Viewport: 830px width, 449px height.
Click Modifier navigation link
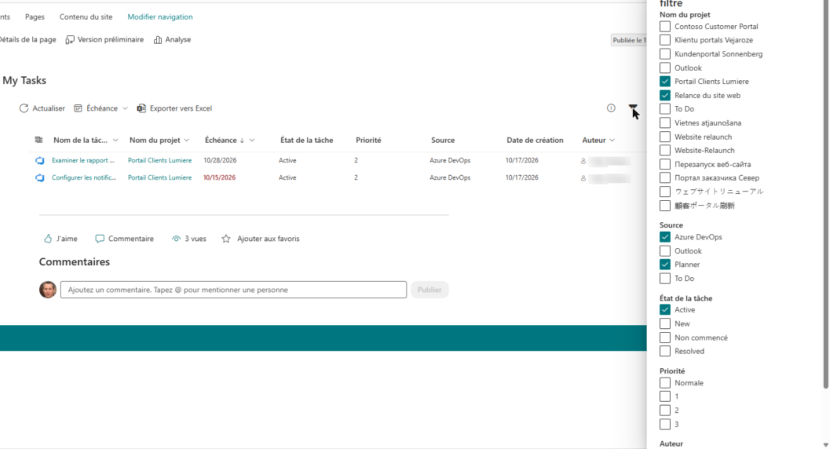160,17
